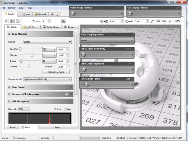Click the Tone Linear Sensitivity slider knob
The image size is (188, 141).
pyautogui.click(x=83, y=55)
